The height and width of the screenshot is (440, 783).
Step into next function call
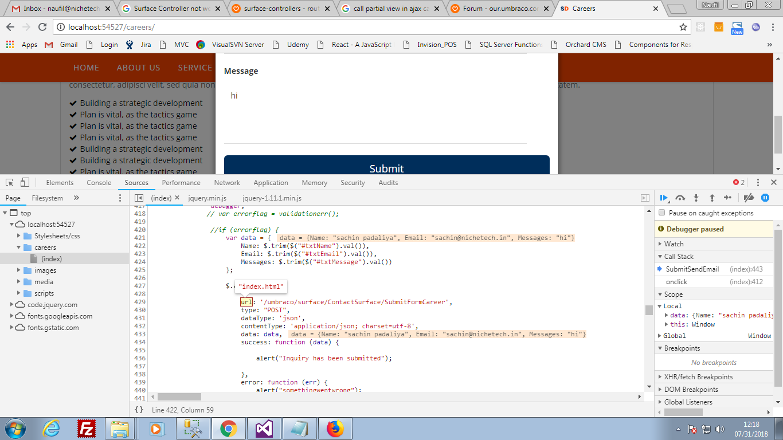coord(696,198)
